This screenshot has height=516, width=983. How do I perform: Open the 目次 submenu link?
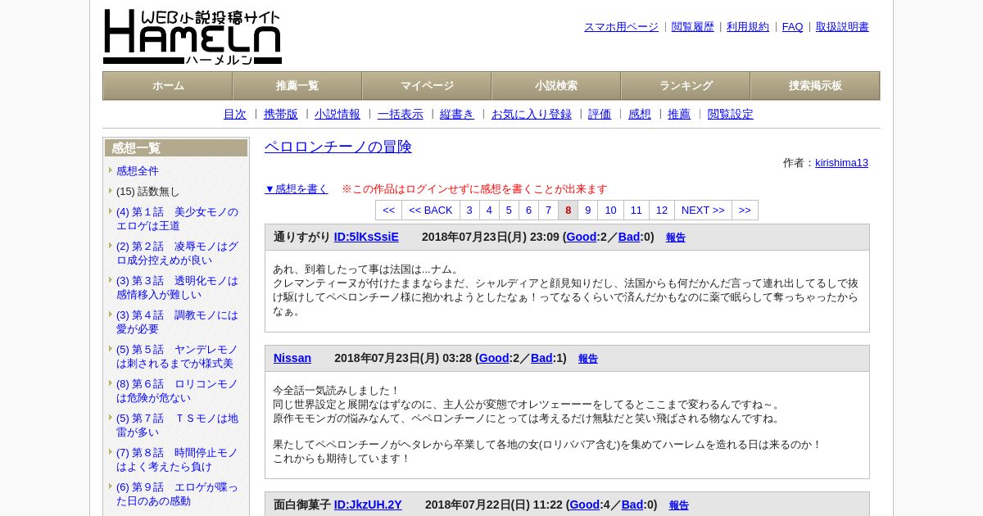pos(235,115)
